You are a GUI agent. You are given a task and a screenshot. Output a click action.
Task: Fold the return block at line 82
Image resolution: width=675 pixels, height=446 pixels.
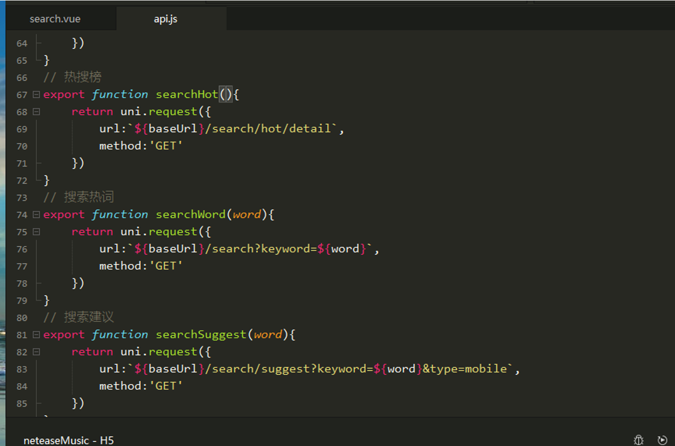point(36,352)
